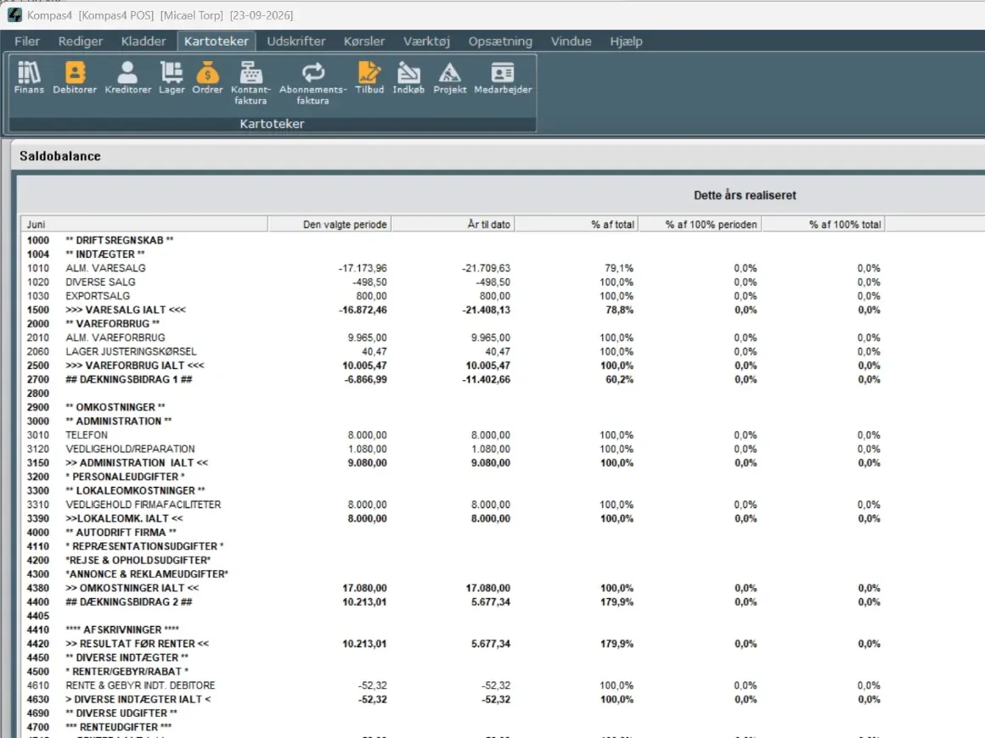Click the -21.709,63 year-to-date value

click(486, 268)
